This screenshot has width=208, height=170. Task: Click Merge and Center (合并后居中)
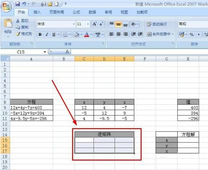(x=158, y=34)
